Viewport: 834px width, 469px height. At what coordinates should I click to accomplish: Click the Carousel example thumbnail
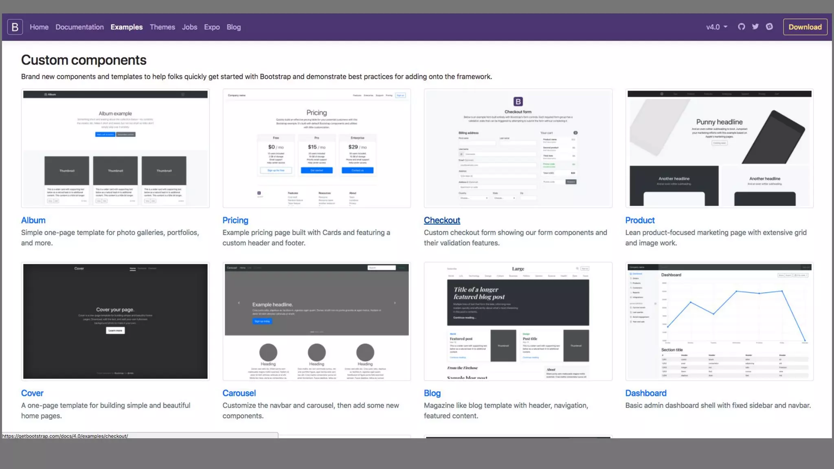pyautogui.click(x=316, y=321)
